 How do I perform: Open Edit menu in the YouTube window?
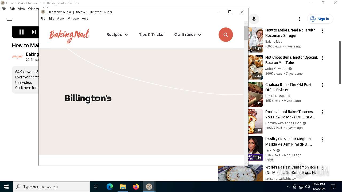tap(12, 9)
